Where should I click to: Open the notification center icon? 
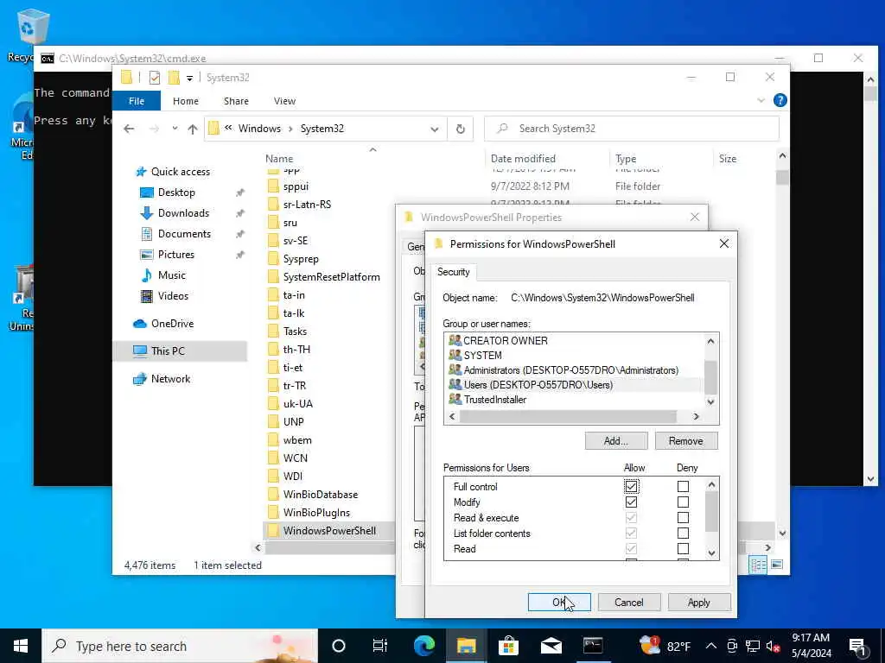click(x=857, y=646)
